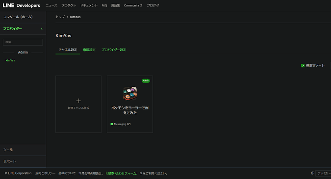Open ドキュメント in top navigation
Image resolution: width=331 pixels, height=179 pixels.
coord(89,5)
